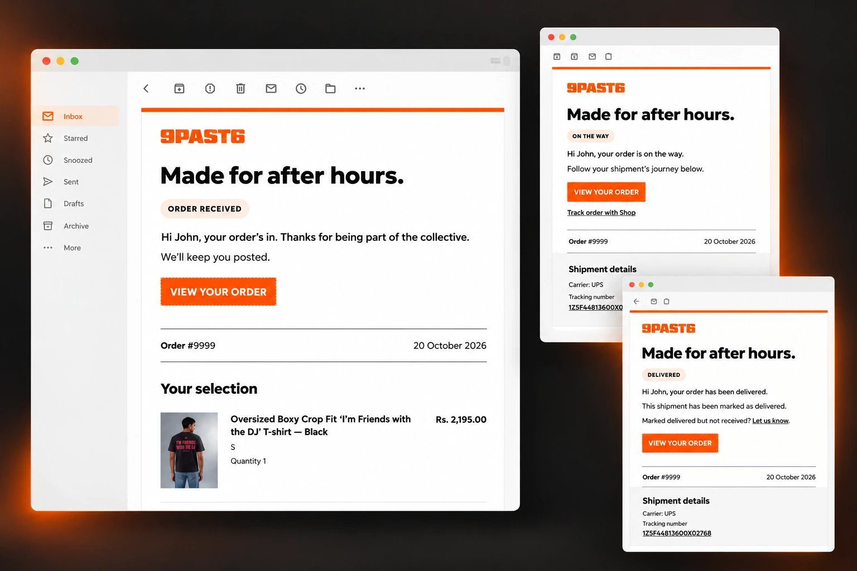Click the clipboard icon in the 'On the way' window
The image size is (857, 571).
coord(609,56)
